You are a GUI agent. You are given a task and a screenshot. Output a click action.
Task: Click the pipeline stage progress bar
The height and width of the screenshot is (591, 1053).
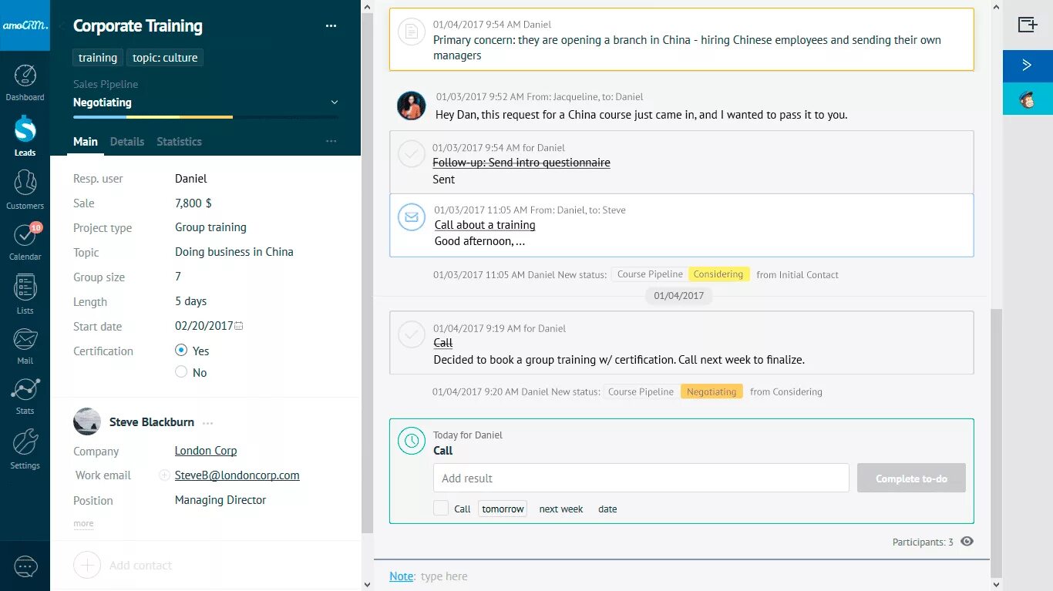click(206, 117)
